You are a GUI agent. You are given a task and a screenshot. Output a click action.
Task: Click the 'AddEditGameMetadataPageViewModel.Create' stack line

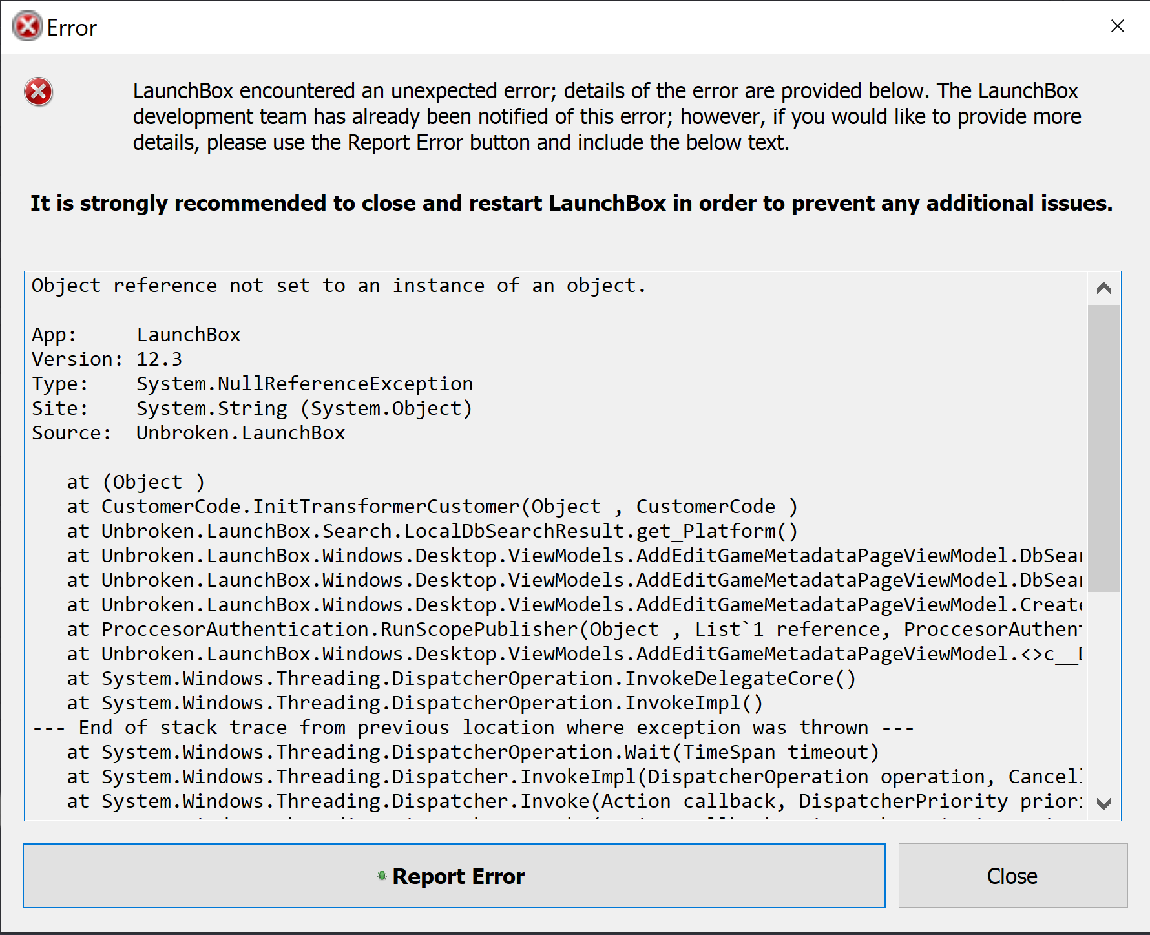(574, 605)
